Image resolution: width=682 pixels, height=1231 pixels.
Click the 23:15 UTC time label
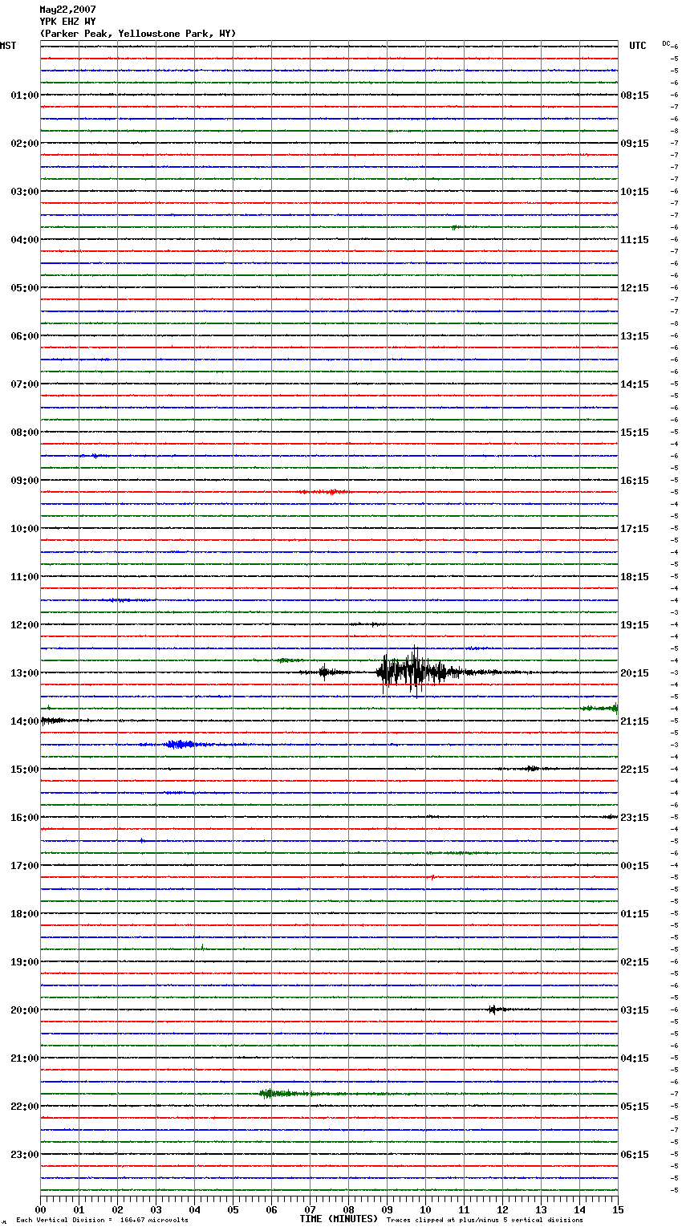click(x=635, y=818)
